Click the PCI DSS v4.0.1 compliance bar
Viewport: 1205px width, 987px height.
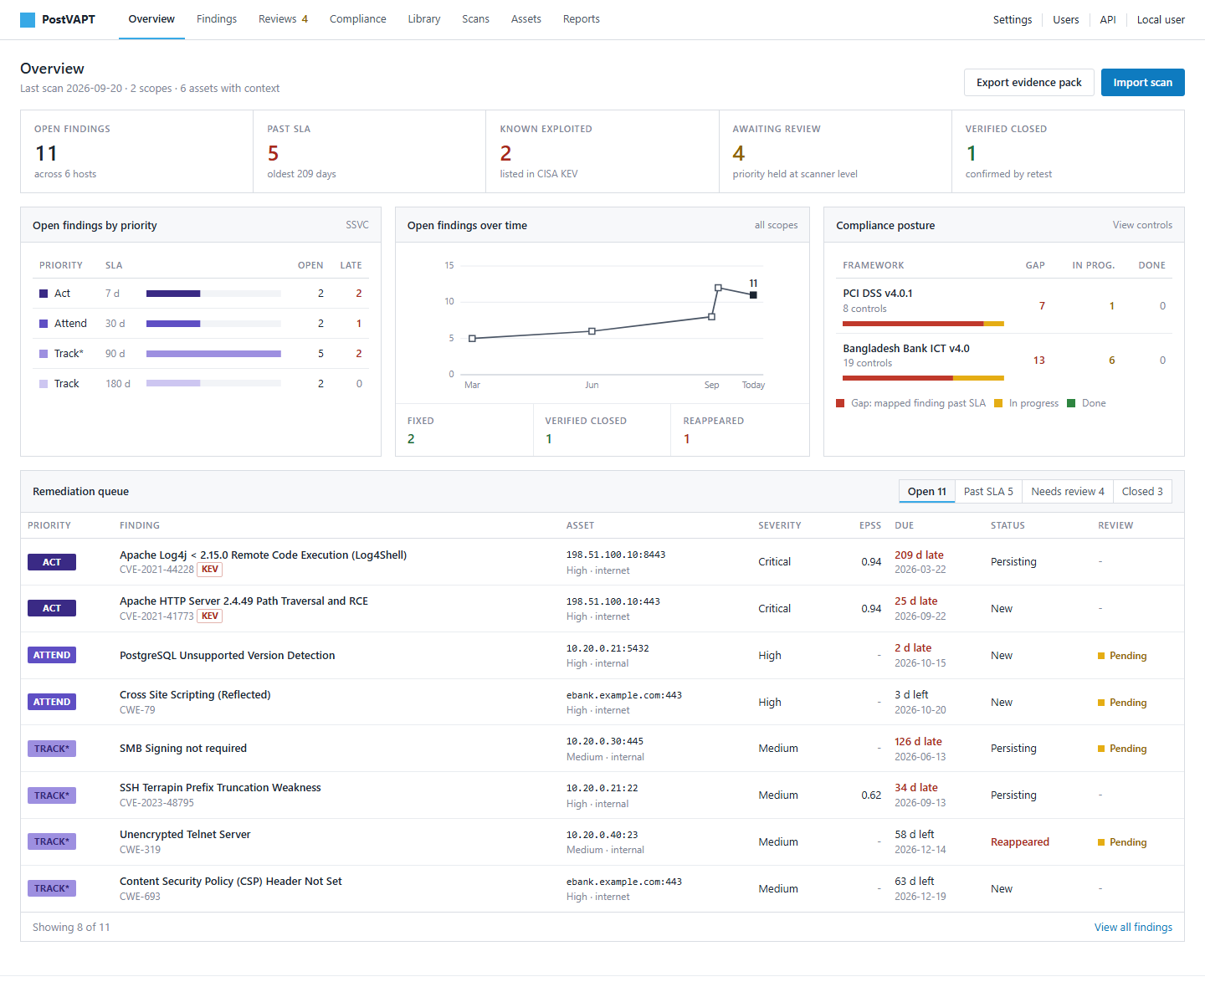pos(923,324)
